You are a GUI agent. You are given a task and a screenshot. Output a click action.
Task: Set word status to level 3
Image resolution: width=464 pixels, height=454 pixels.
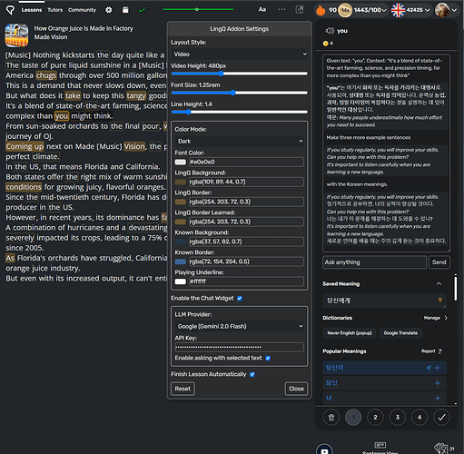tap(398, 418)
